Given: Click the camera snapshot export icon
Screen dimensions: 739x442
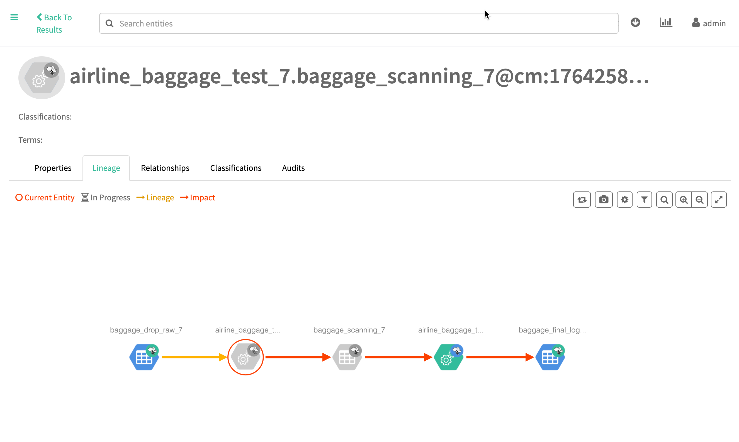Looking at the screenshot, I should [604, 200].
